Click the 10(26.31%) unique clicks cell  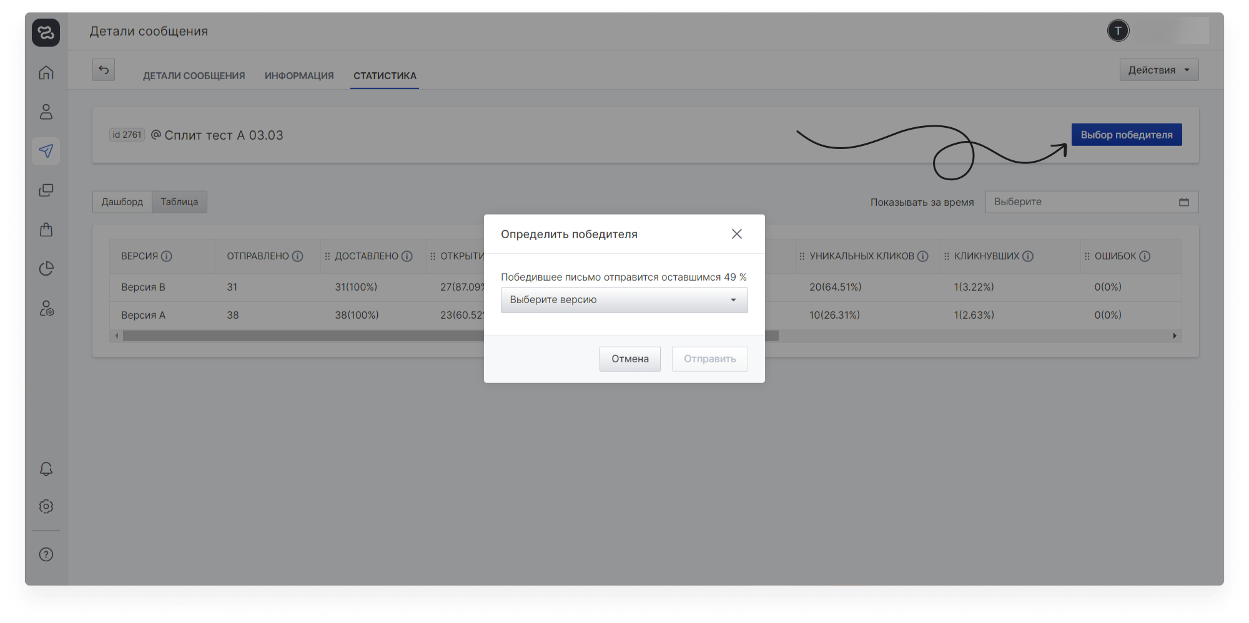click(835, 315)
